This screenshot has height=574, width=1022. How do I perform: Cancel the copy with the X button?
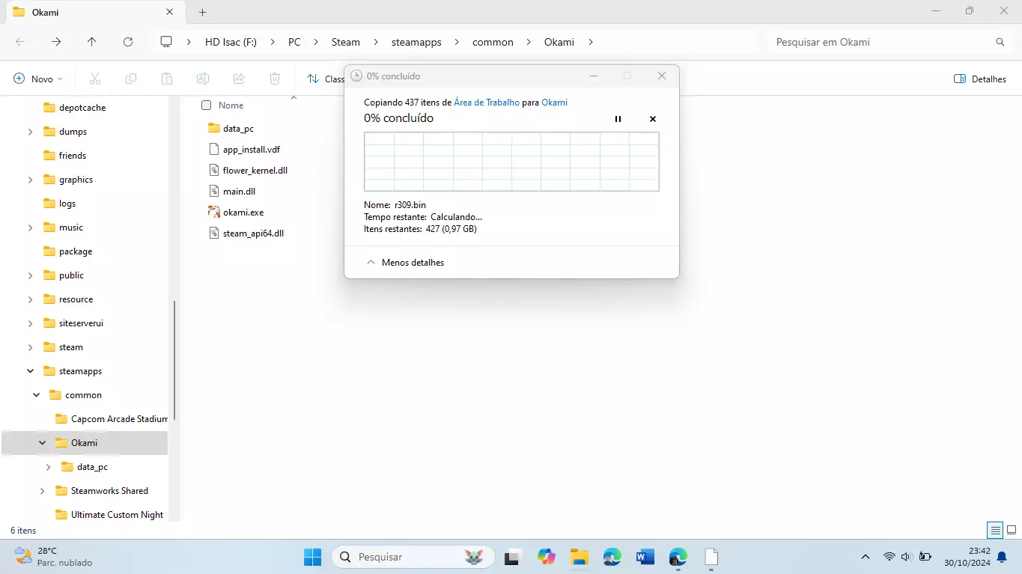(x=652, y=119)
